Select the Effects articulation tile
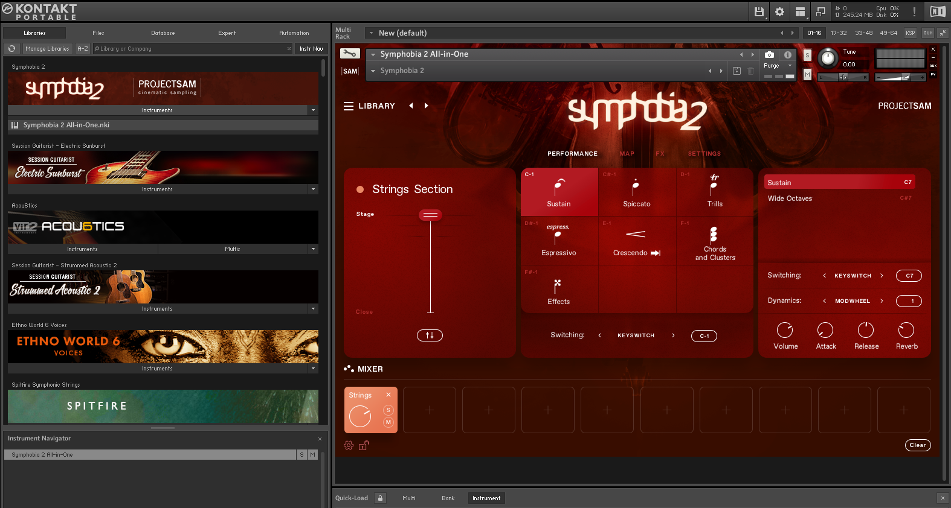951x508 pixels. coord(559,290)
